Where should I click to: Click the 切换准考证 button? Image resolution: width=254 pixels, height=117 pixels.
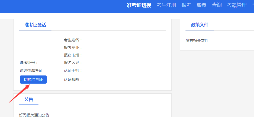[x=33, y=80]
